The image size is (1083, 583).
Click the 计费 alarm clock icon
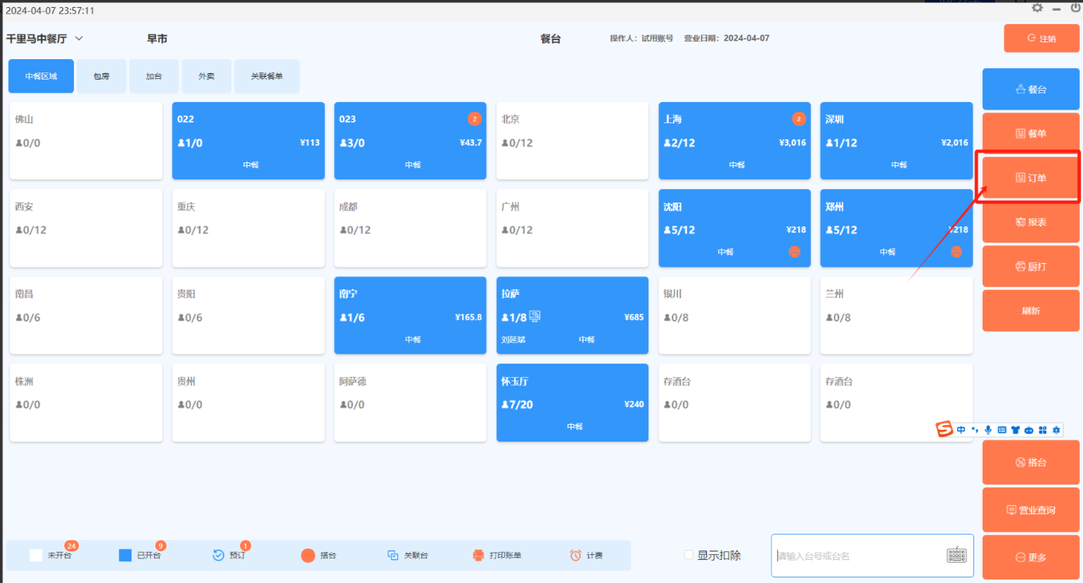pos(575,556)
